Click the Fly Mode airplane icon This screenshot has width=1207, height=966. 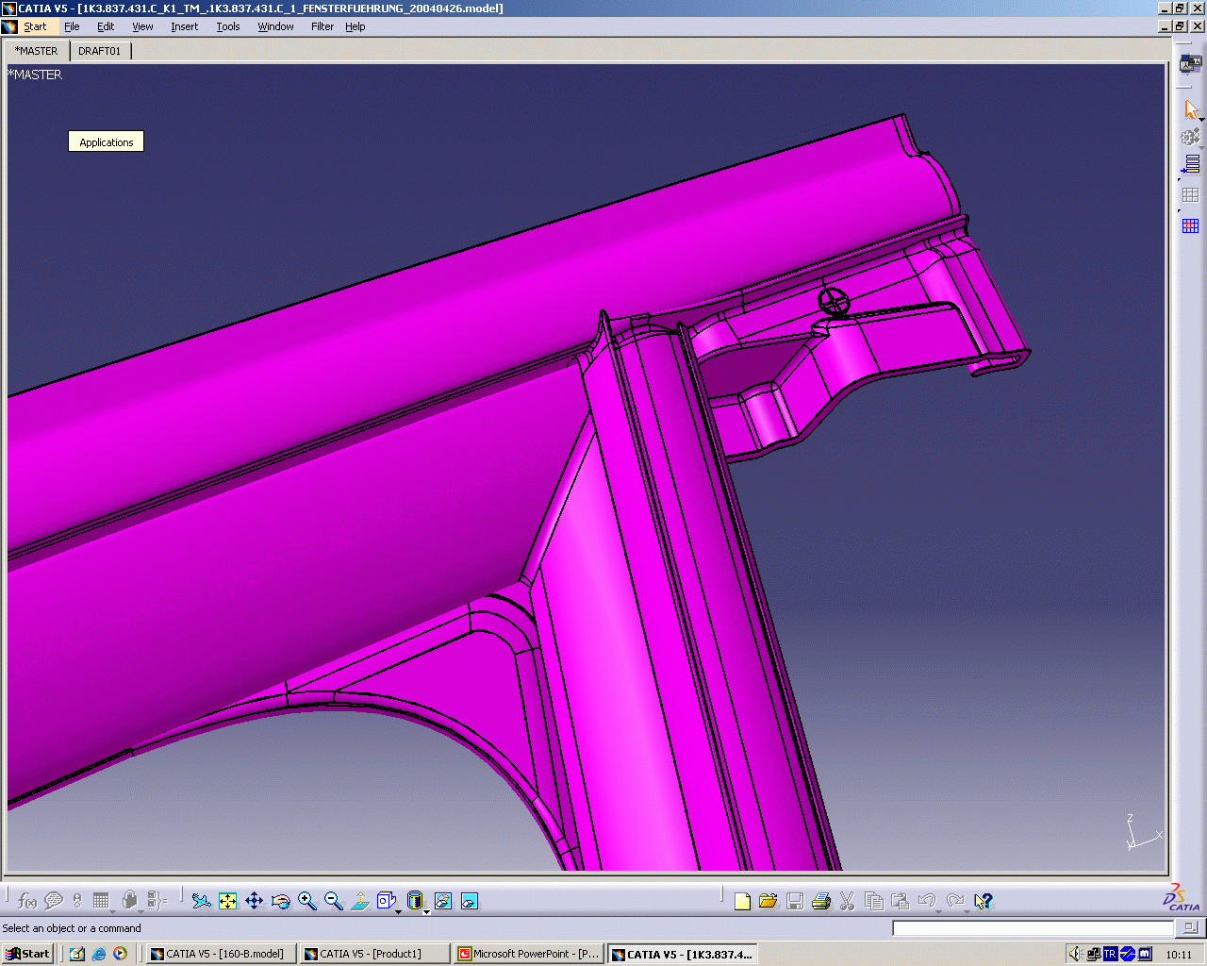pyautogui.click(x=201, y=901)
